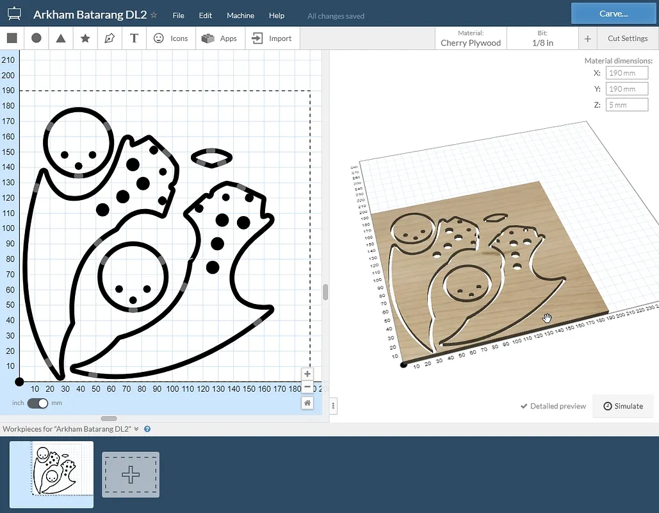Toggle the Detailed preview option
Screen dimensions: 659x513
click(x=553, y=406)
